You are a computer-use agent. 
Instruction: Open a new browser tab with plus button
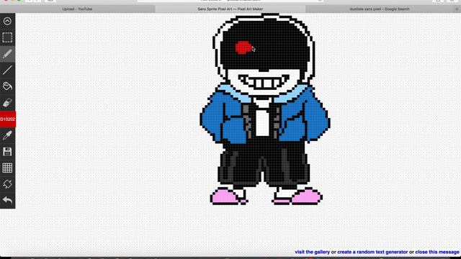point(457,9)
